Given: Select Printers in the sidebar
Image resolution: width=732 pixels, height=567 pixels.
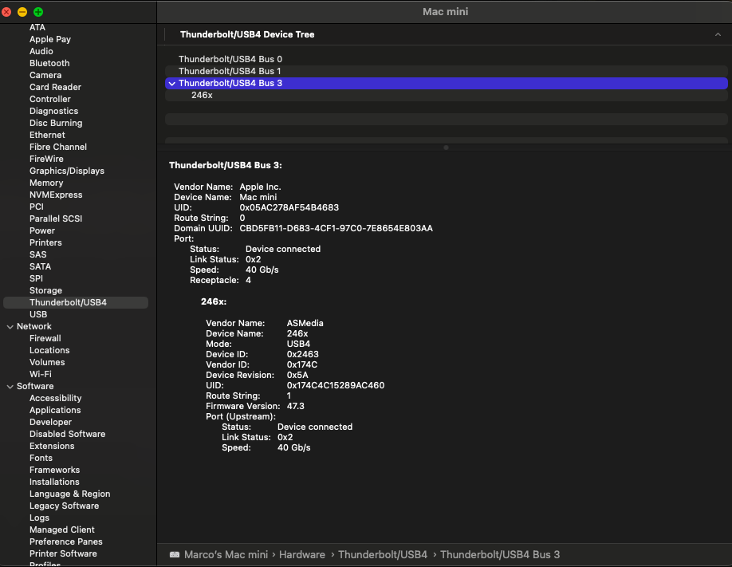Looking at the screenshot, I should (45, 242).
